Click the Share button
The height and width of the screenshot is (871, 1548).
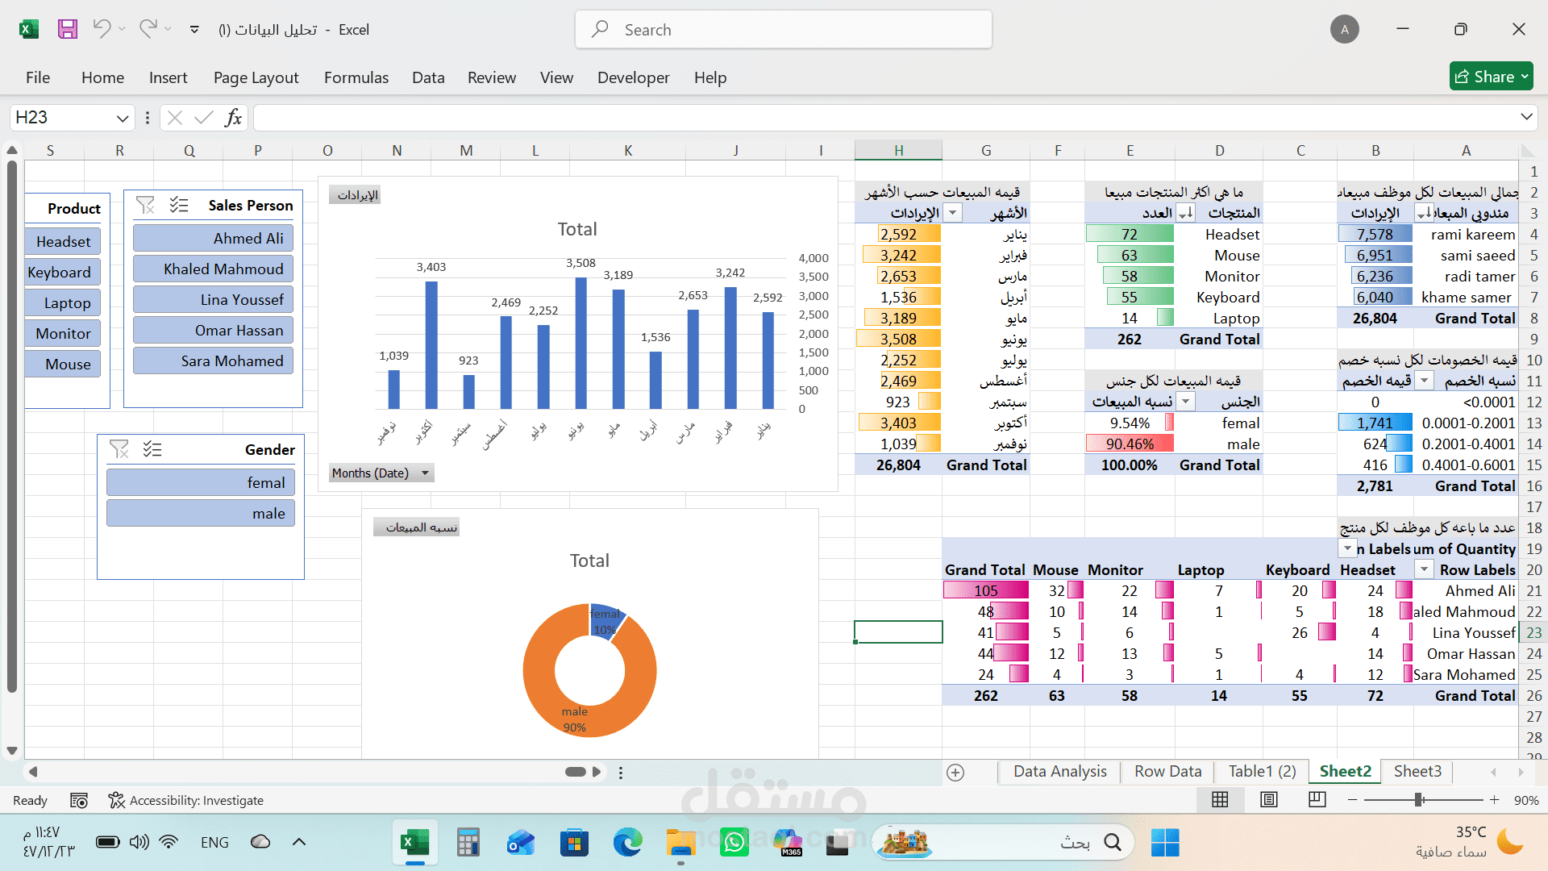(x=1491, y=77)
